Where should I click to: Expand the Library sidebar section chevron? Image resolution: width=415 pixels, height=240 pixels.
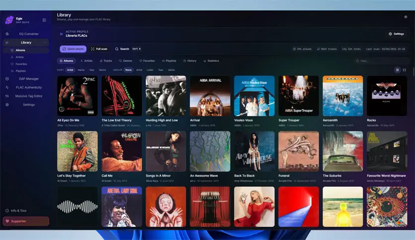tap(45, 43)
